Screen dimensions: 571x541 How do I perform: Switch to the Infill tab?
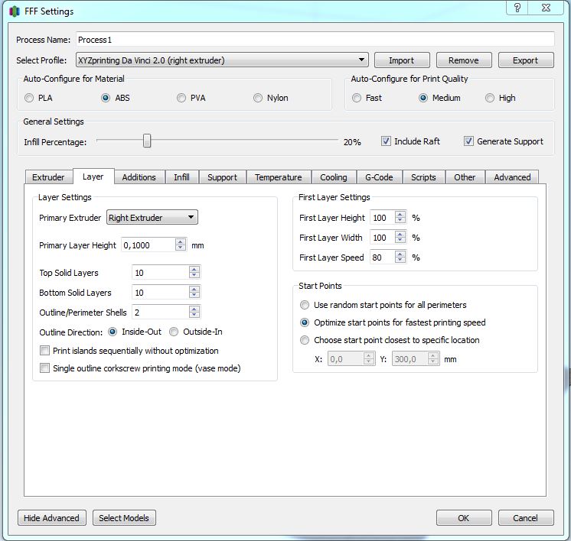pyautogui.click(x=181, y=177)
